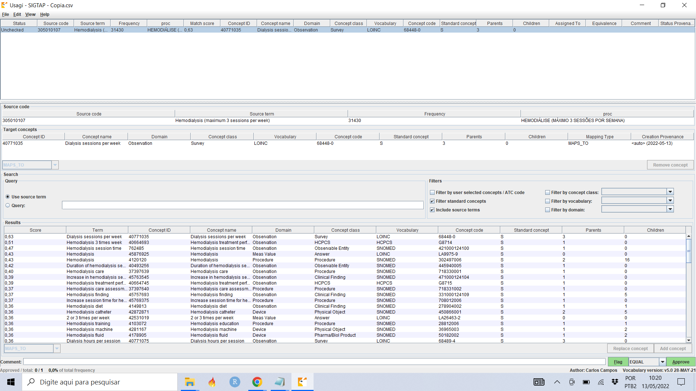Image resolution: width=696 pixels, height=391 pixels.
Task: Open the Filter by vocabulary dropdown
Action: click(670, 201)
